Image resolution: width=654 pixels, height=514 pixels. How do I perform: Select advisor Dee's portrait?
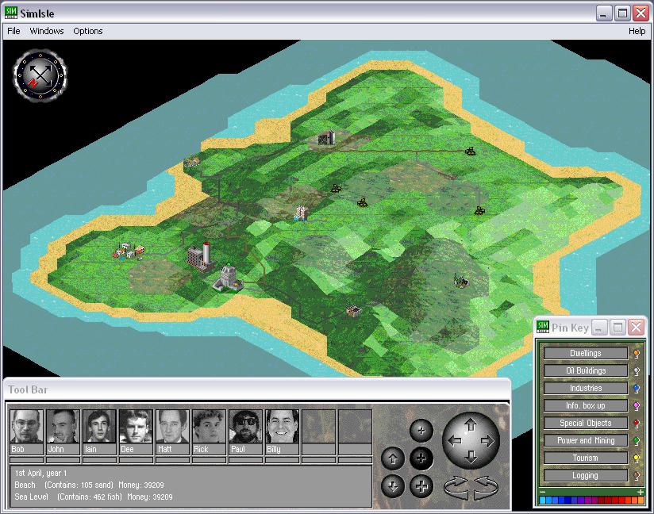click(x=136, y=427)
